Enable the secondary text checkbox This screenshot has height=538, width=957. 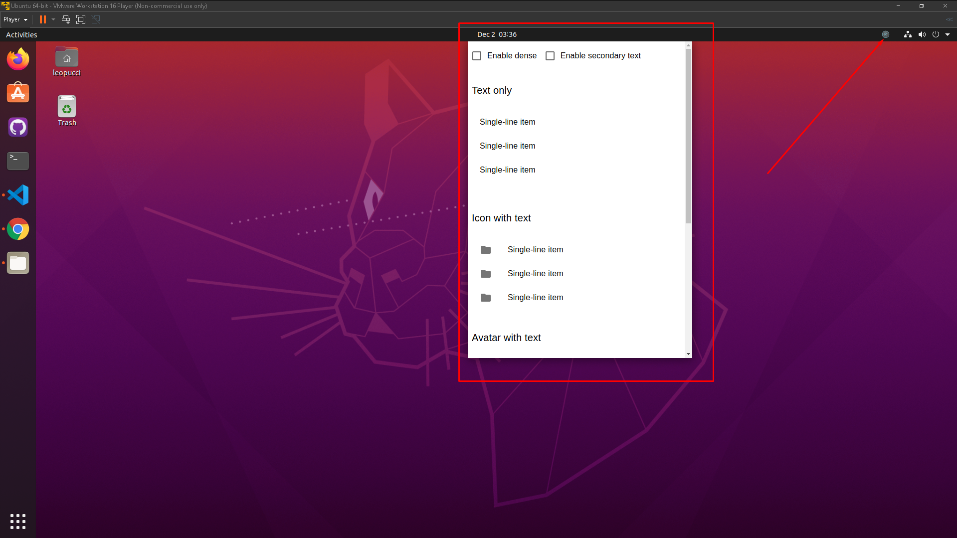550,56
